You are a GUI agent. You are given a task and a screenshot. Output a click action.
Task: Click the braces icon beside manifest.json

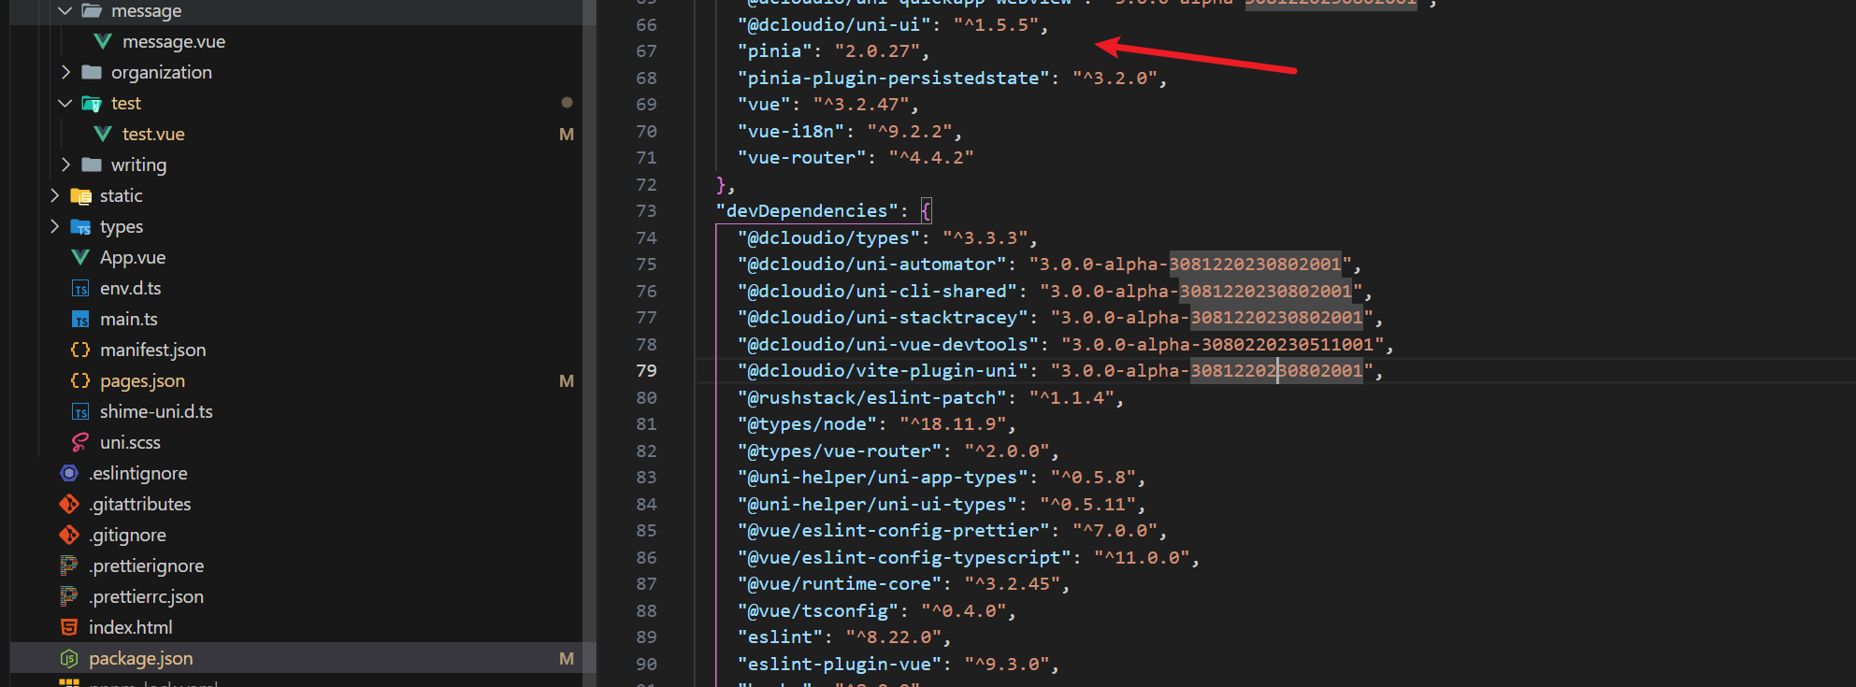click(80, 350)
